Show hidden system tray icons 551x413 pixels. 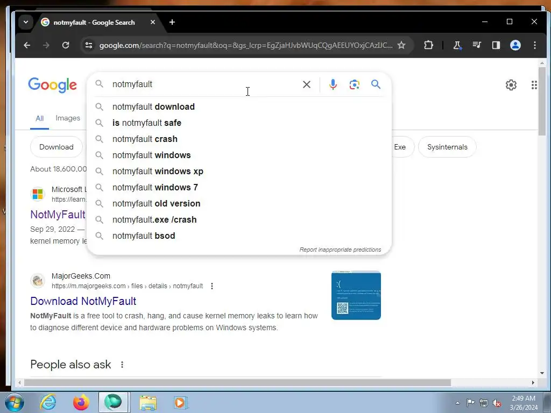tap(457, 403)
